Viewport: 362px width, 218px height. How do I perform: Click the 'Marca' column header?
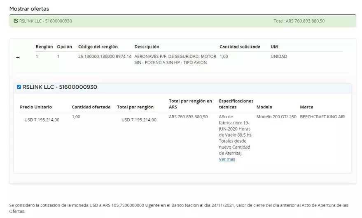(306, 107)
